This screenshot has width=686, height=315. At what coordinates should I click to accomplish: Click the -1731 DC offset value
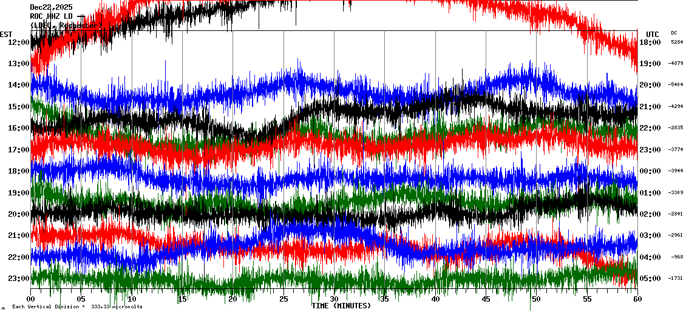pyautogui.click(x=676, y=279)
